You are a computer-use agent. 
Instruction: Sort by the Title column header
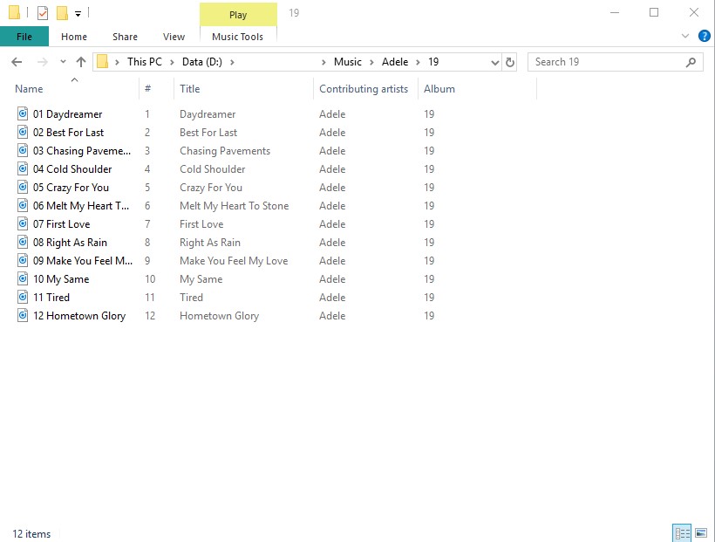(x=190, y=89)
